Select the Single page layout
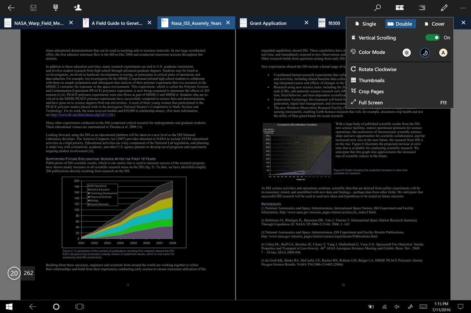 (x=366, y=24)
